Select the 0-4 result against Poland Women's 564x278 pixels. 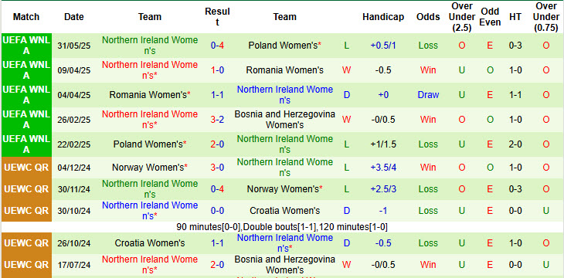217,46
